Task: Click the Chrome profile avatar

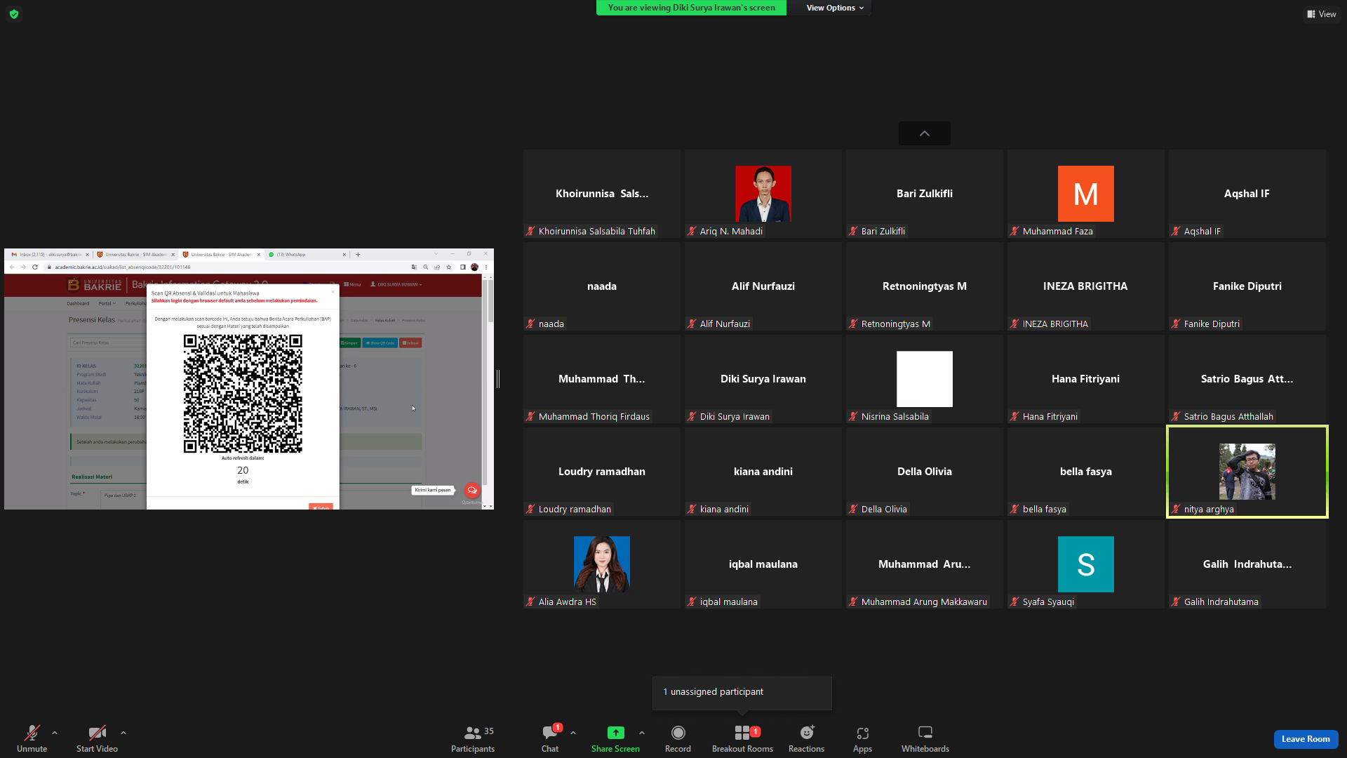Action: (475, 267)
